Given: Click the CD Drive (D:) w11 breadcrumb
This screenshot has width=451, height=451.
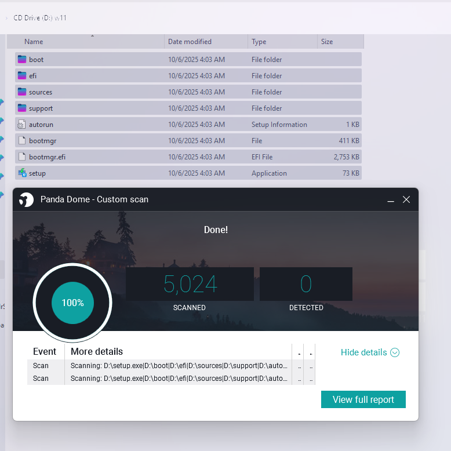Looking at the screenshot, I should pyautogui.click(x=40, y=18).
